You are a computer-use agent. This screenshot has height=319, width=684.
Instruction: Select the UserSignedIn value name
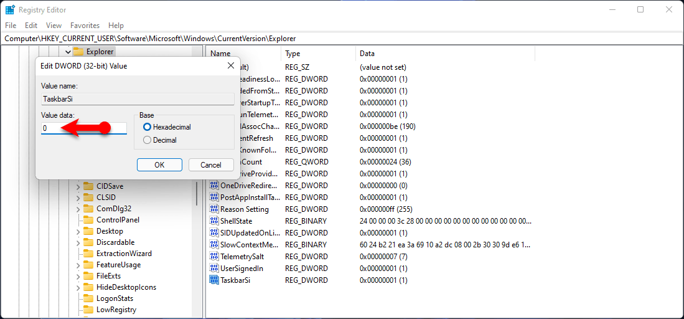tap(241, 268)
